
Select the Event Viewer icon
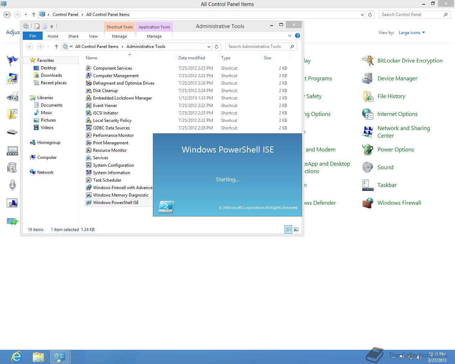pyautogui.click(x=89, y=105)
